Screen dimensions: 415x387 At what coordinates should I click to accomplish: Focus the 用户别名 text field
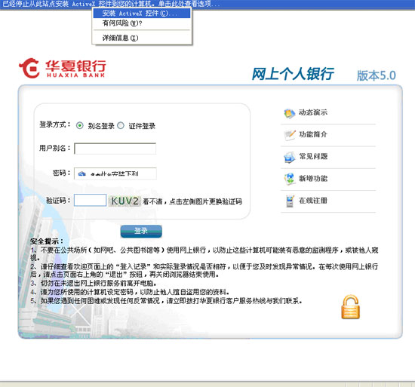[x=115, y=149]
